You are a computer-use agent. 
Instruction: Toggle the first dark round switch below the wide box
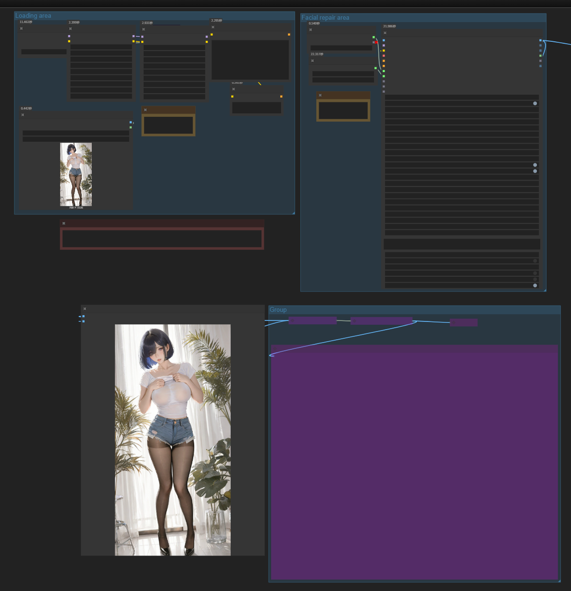coord(535,261)
